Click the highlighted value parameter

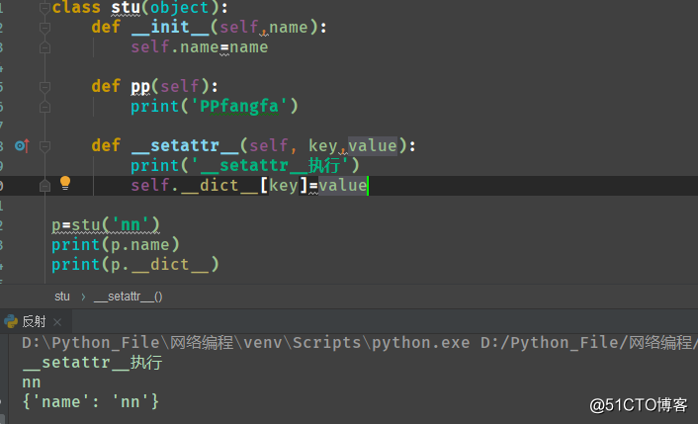(x=372, y=145)
